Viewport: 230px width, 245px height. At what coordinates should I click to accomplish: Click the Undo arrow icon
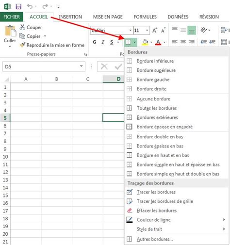point(30,6)
